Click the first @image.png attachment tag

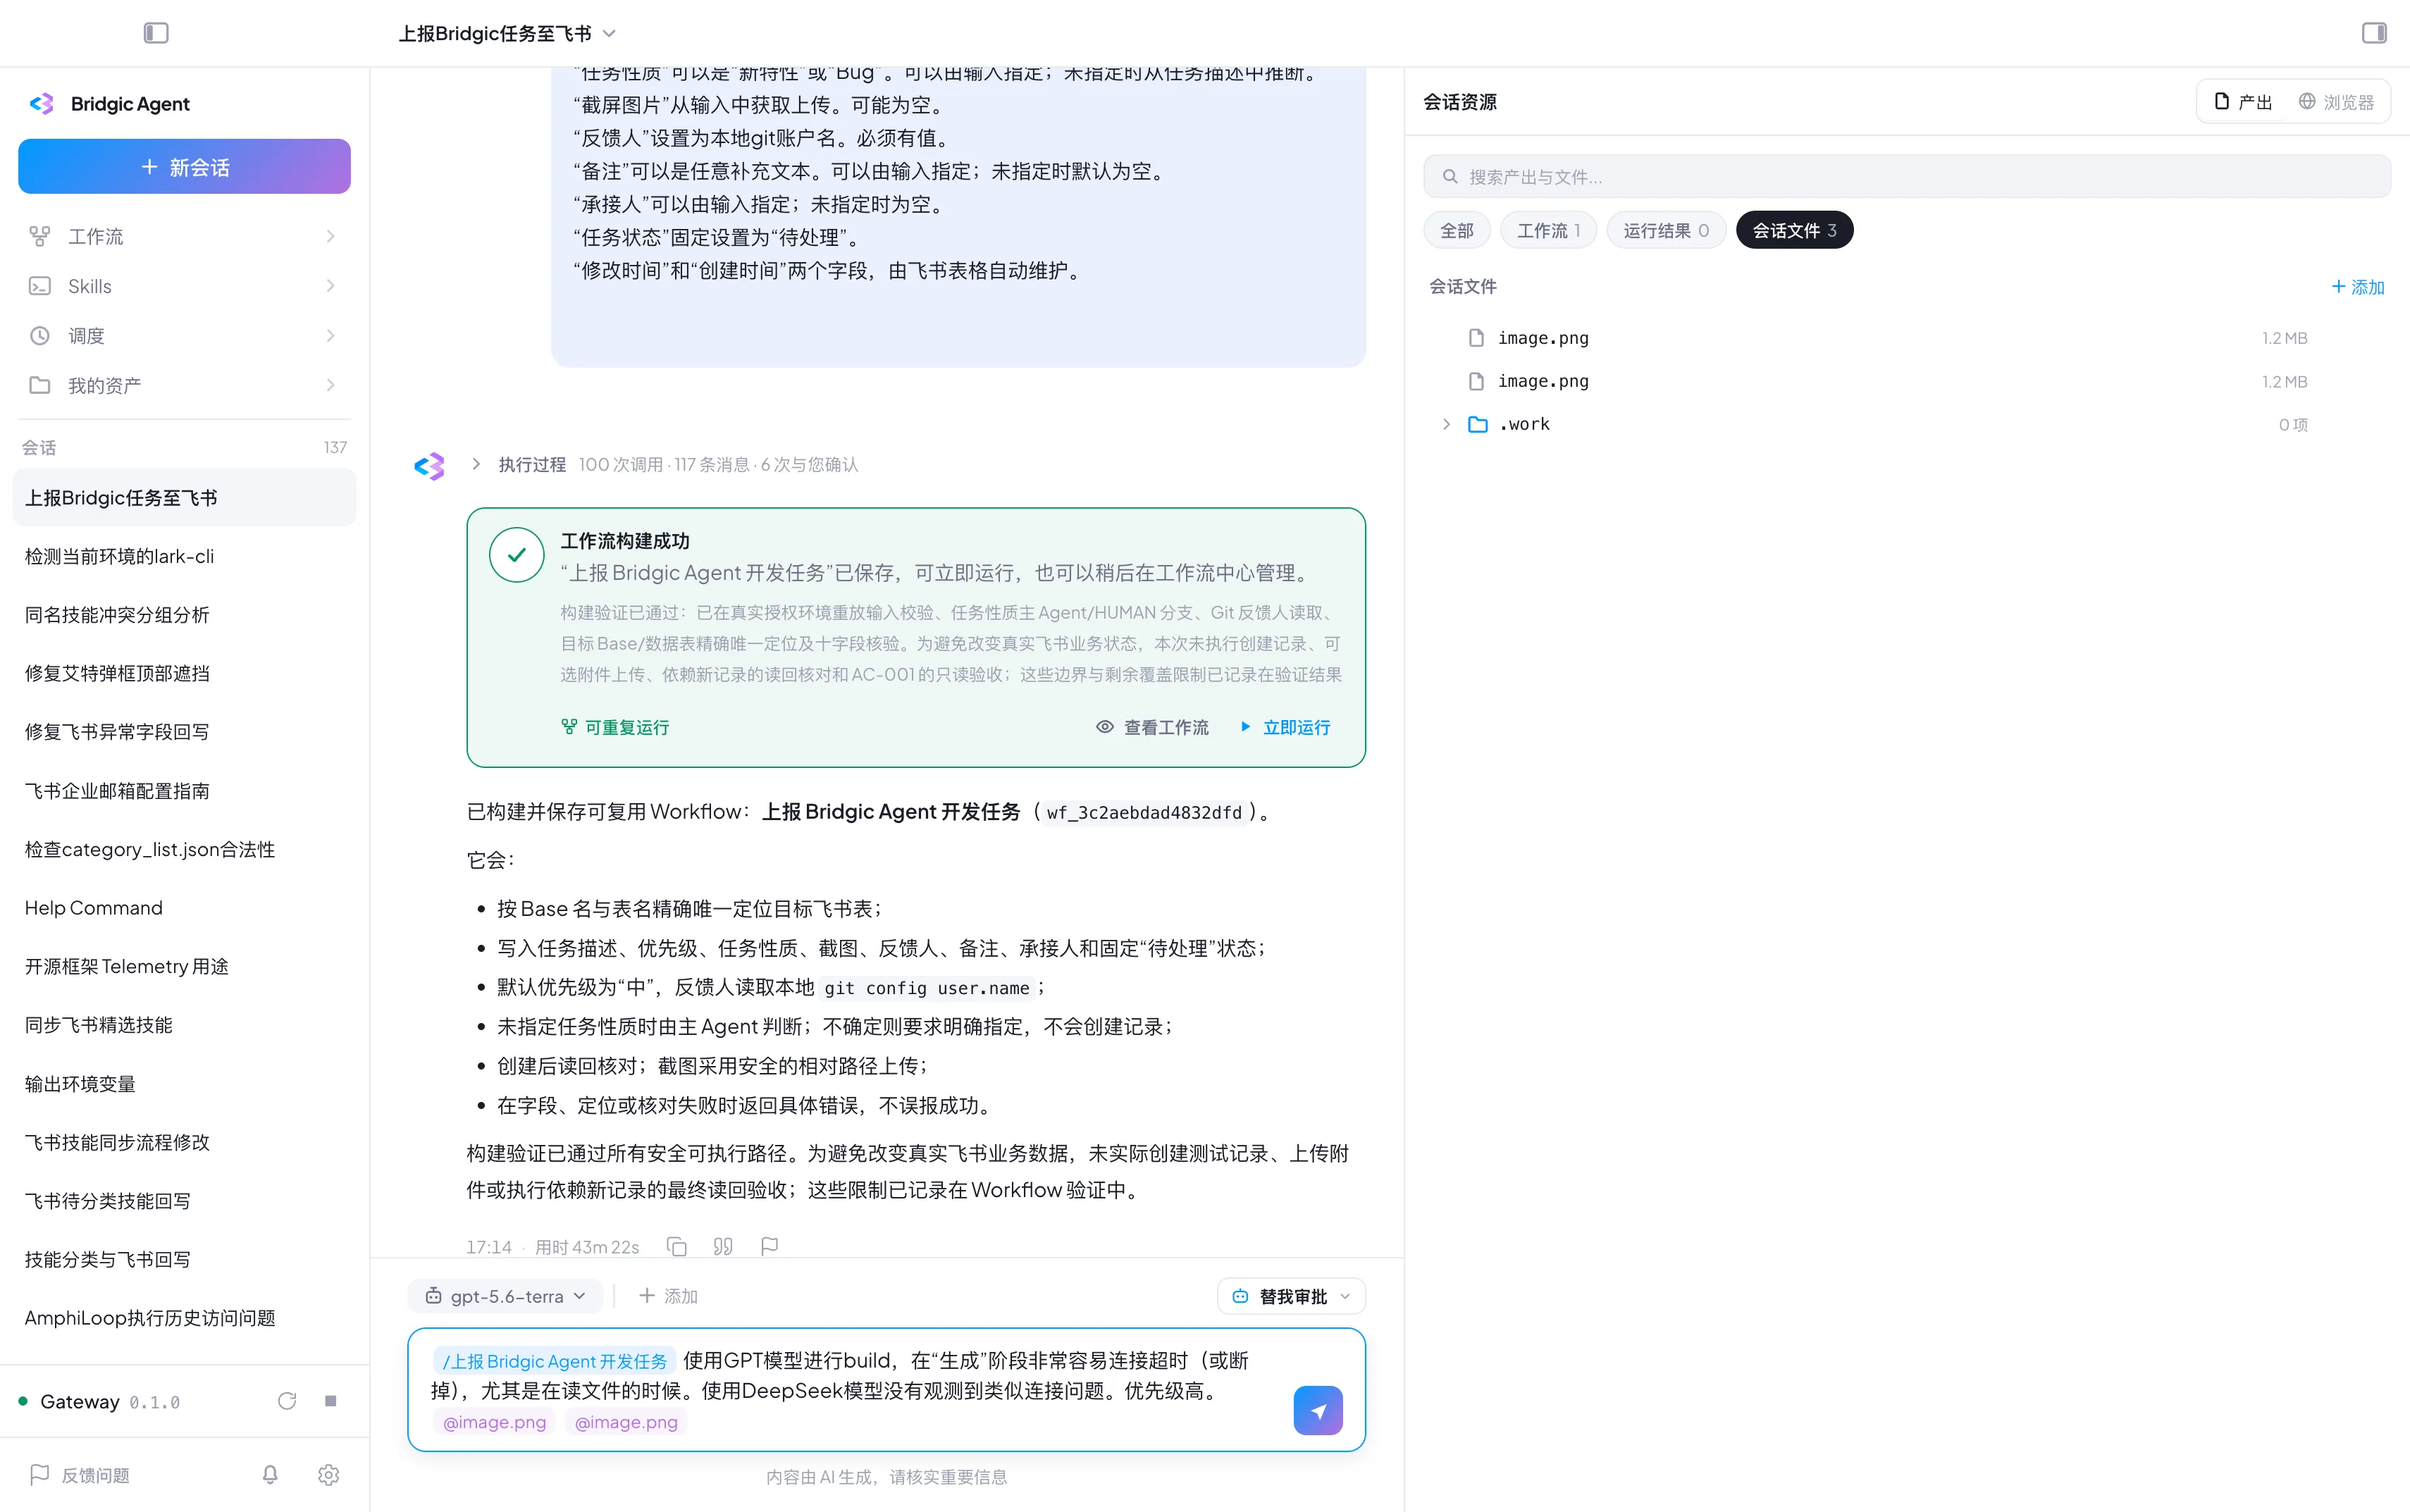[x=495, y=1422]
